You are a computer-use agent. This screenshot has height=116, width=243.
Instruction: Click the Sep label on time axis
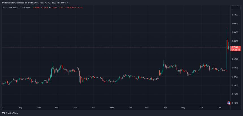pos(39,107)
